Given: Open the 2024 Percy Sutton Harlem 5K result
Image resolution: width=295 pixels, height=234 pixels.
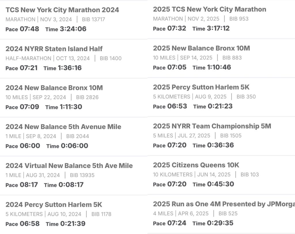Looking at the screenshot, I should pyautogui.click(x=54, y=205).
